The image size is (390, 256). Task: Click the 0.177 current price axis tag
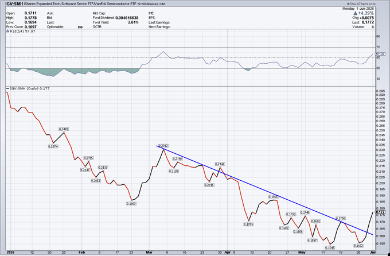click(380, 212)
